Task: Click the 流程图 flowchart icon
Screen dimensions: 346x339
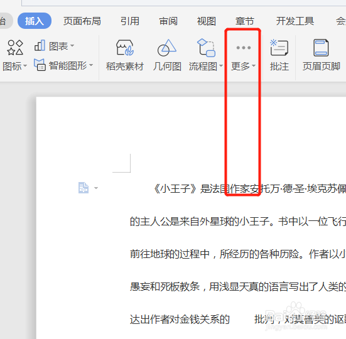Action: click(x=206, y=48)
